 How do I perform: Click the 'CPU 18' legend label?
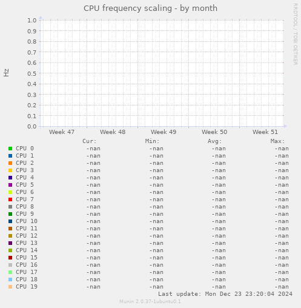[27, 280]
